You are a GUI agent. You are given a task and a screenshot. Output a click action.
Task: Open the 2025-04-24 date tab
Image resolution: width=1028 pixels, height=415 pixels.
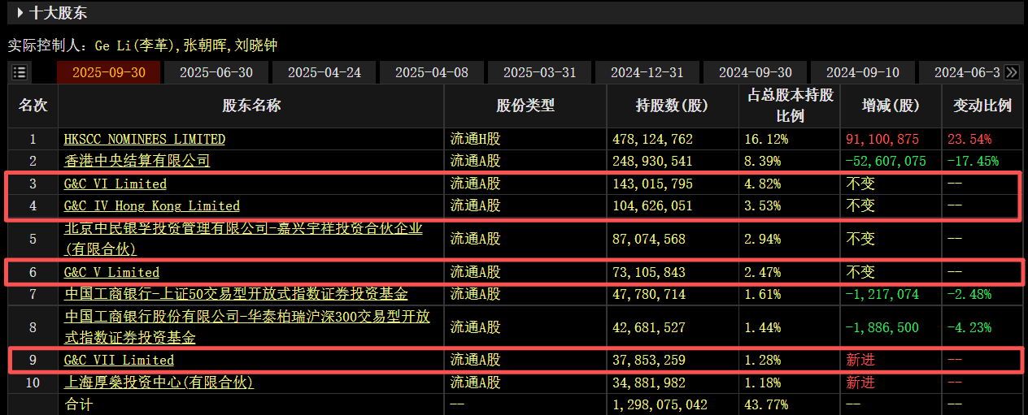click(x=325, y=72)
